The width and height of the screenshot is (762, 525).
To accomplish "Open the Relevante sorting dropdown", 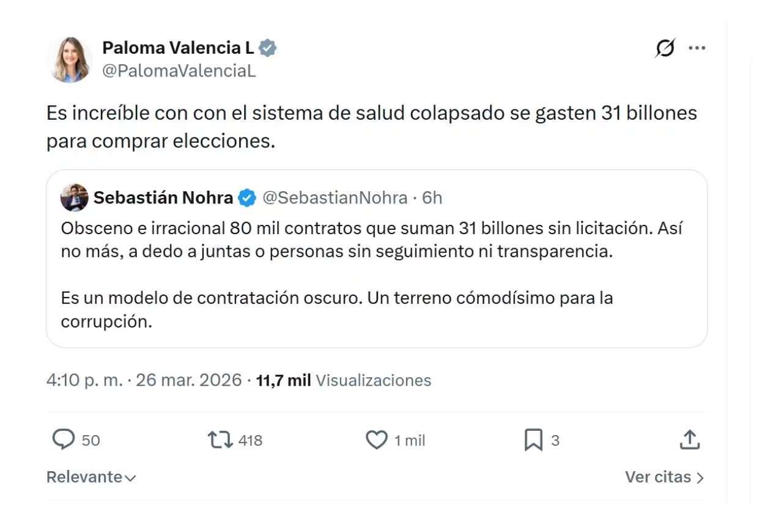I will click(x=91, y=477).
